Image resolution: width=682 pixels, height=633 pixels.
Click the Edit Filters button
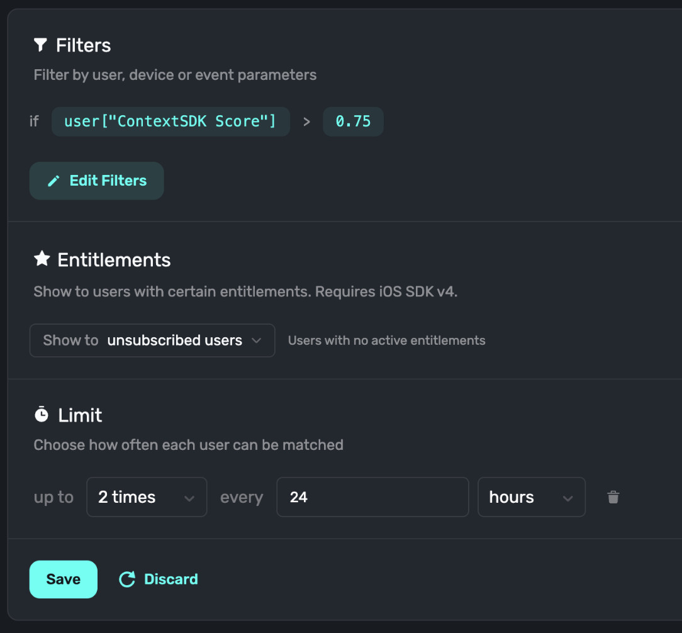(96, 181)
